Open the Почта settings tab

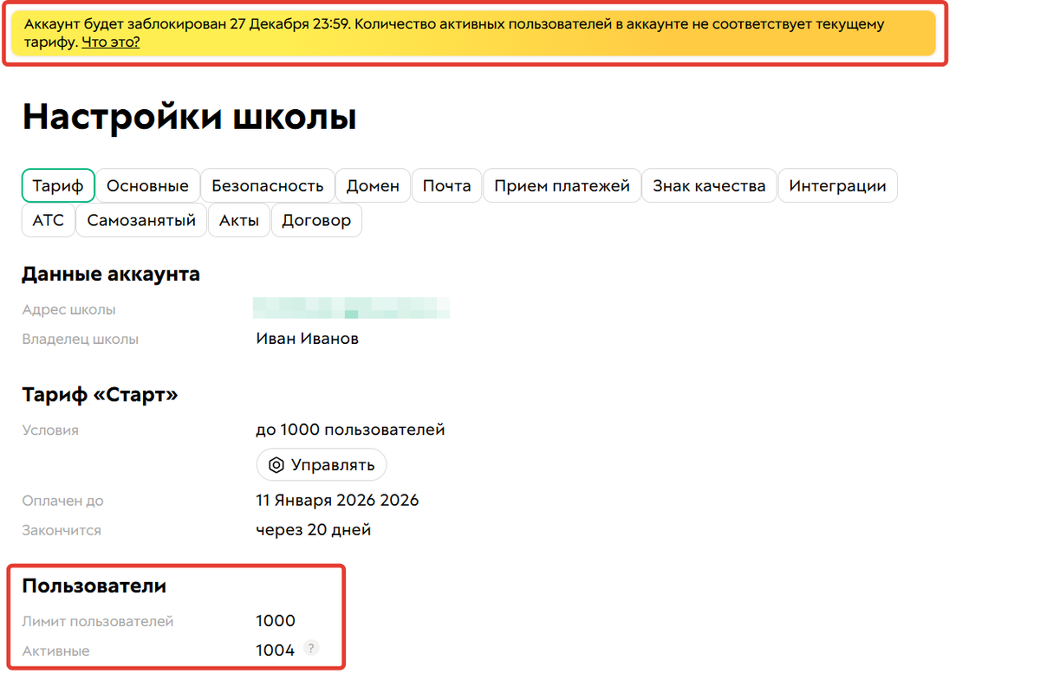click(x=446, y=185)
